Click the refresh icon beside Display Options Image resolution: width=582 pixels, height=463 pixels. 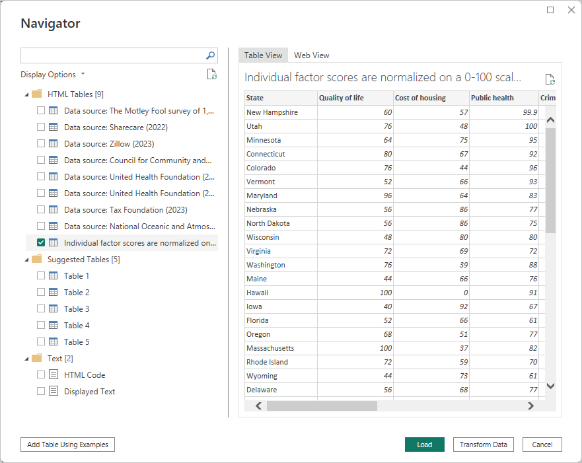[x=211, y=74]
